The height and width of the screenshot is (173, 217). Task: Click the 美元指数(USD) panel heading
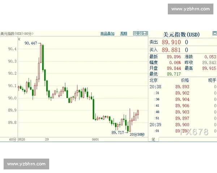181,35
